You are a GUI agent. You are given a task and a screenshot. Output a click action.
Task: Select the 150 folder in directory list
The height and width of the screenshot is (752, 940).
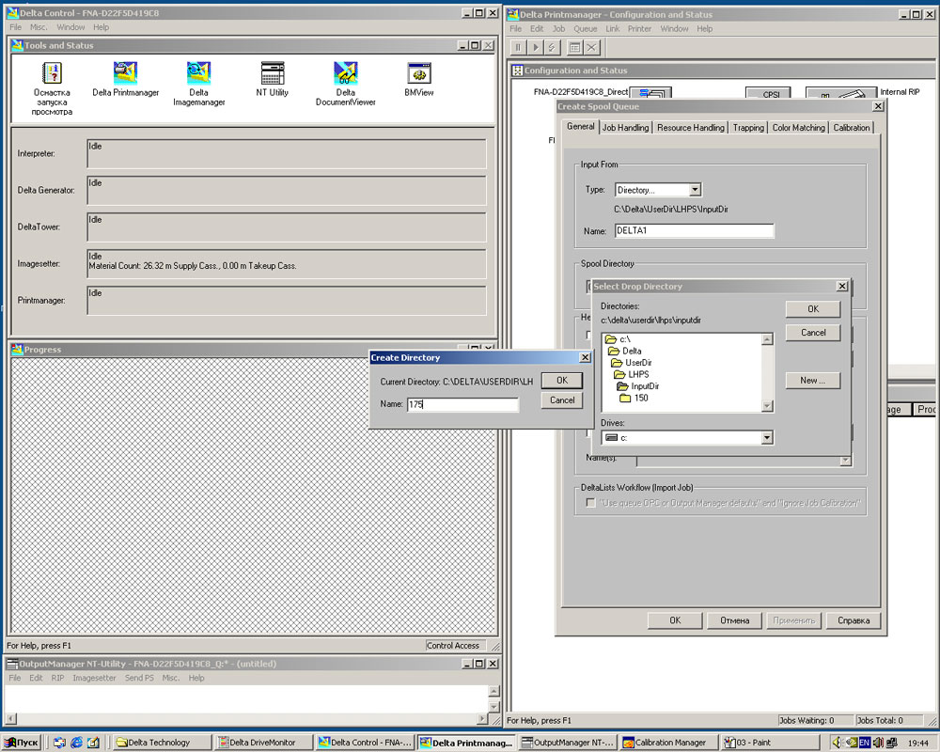[640, 399]
